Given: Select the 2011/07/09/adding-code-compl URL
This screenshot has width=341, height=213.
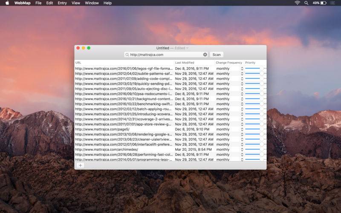Looking at the screenshot, I should click(124, 79).
